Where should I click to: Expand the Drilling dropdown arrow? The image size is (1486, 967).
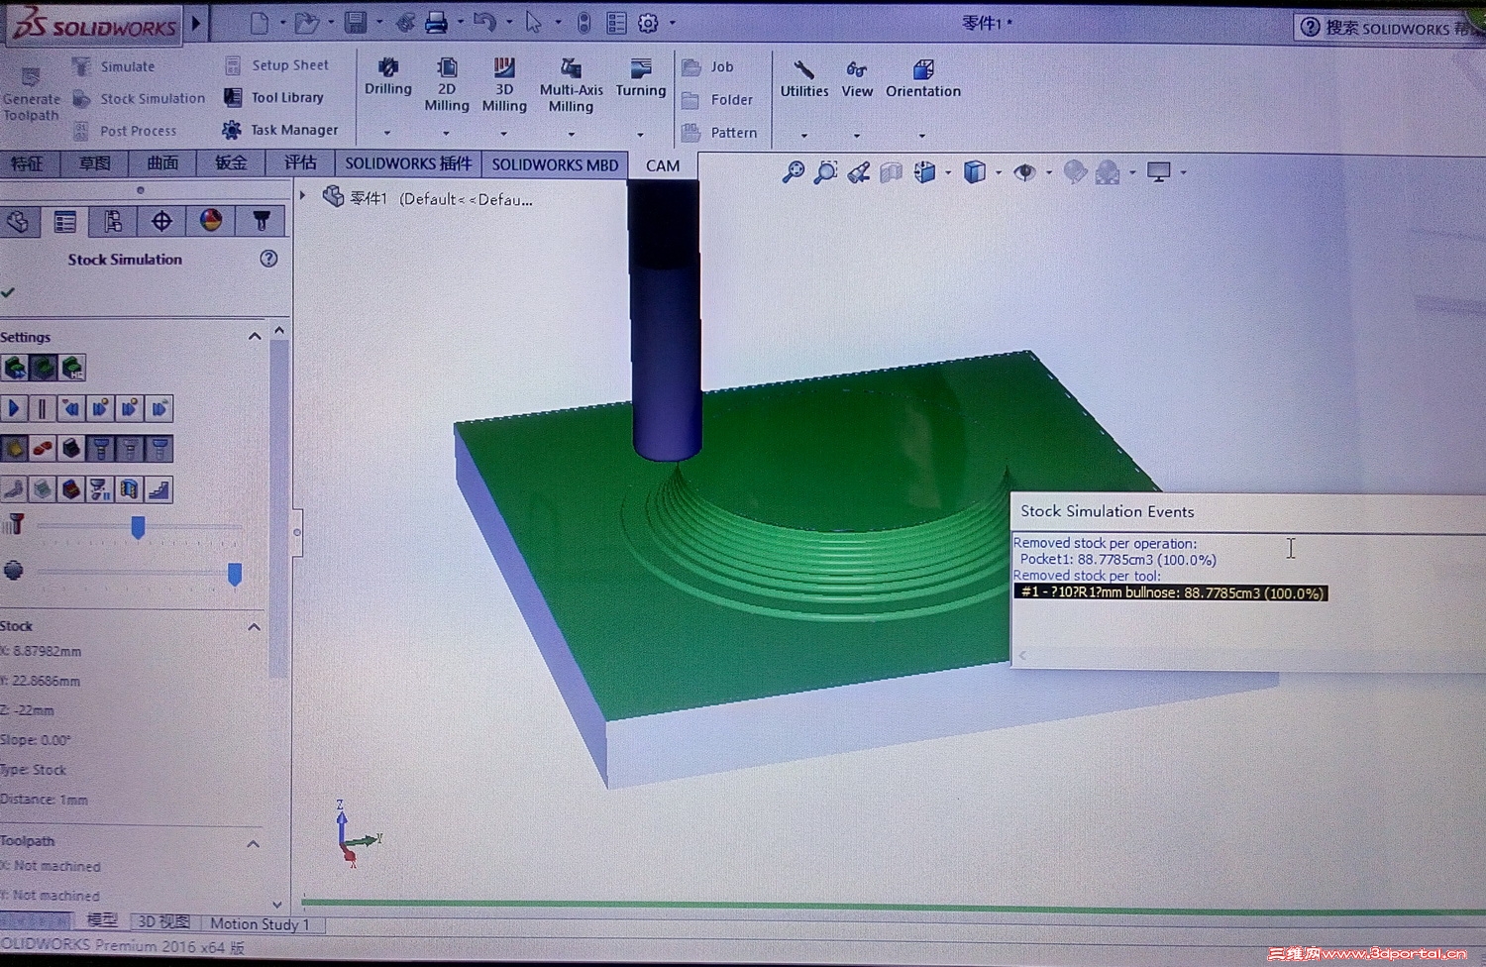coord(387,133)
